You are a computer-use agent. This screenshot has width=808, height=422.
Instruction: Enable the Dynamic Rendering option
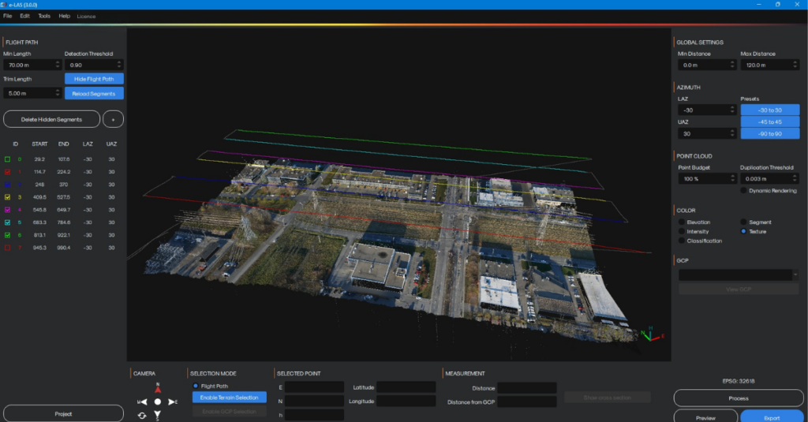coord(744,190)
